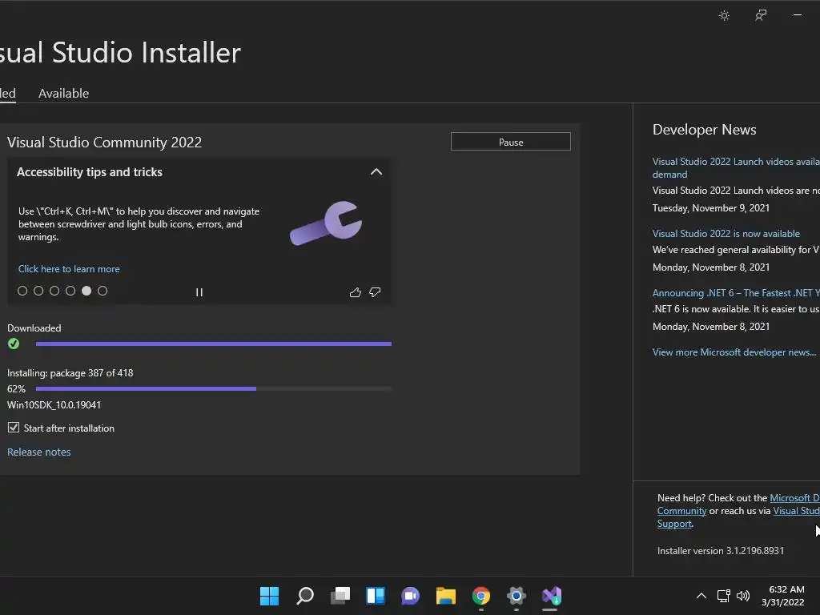The image size is (820, 615).
Task: Select the third carousel dot
Action: (x=54, y=291)
